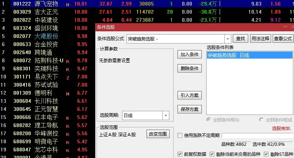
Task: Click the 选中数 field showing 42/0.9%
Action: [280, 144]
